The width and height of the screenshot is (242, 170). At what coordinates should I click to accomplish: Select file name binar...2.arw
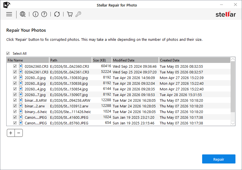35,106
